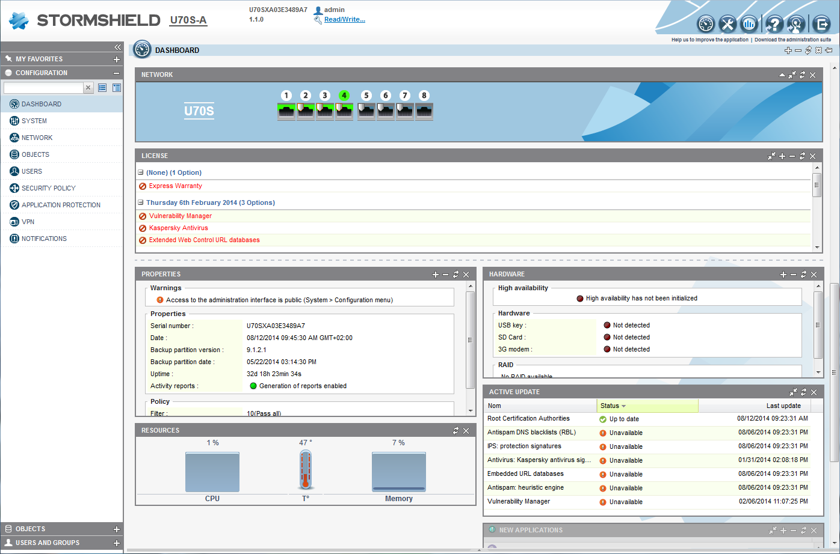
Task: Refresh the Hardware widget
Action: (x=803, y=275)
